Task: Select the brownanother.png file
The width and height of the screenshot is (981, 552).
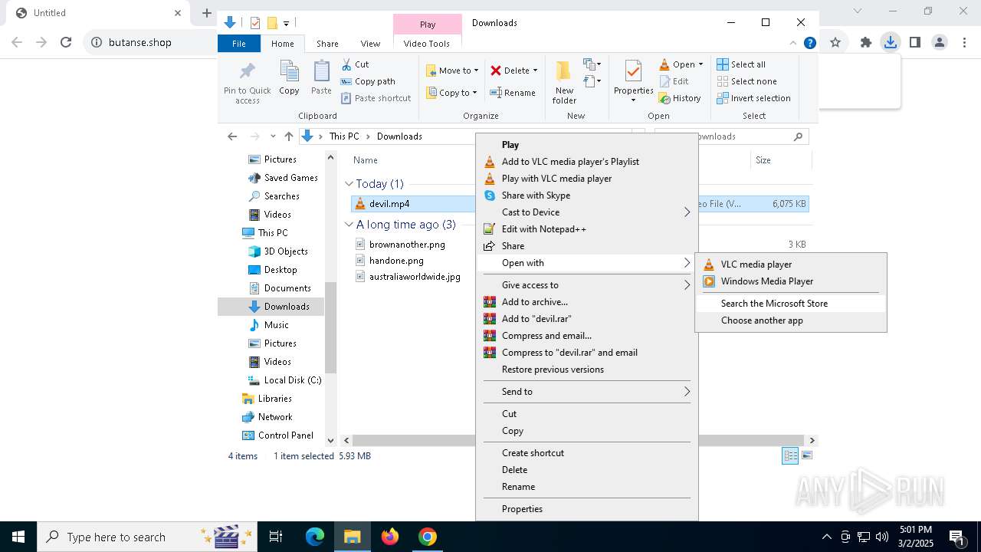Action: [x=407, y=245]
